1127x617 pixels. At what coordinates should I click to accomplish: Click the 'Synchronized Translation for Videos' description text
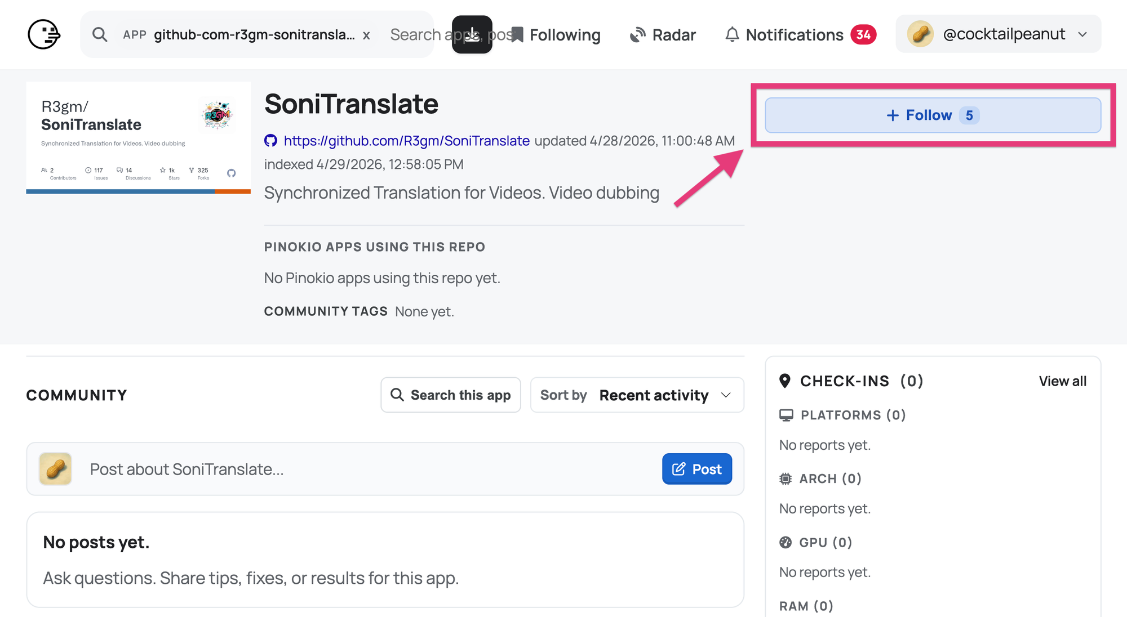tap(462, 193)
